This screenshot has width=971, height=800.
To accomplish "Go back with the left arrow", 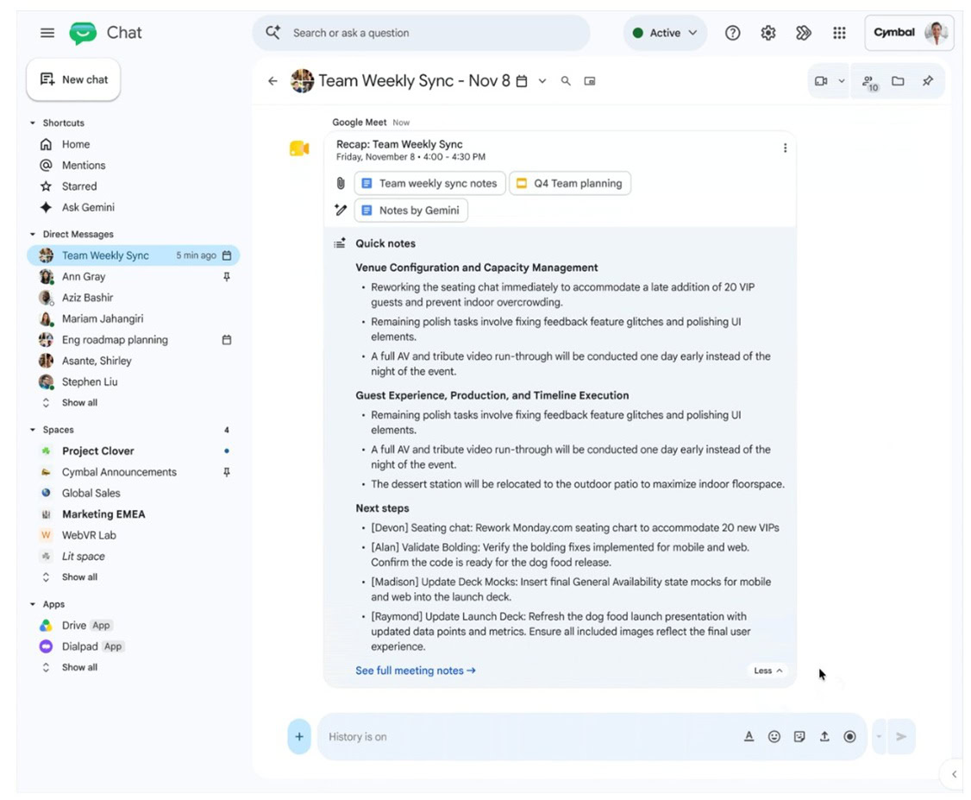I will (273, 81).
